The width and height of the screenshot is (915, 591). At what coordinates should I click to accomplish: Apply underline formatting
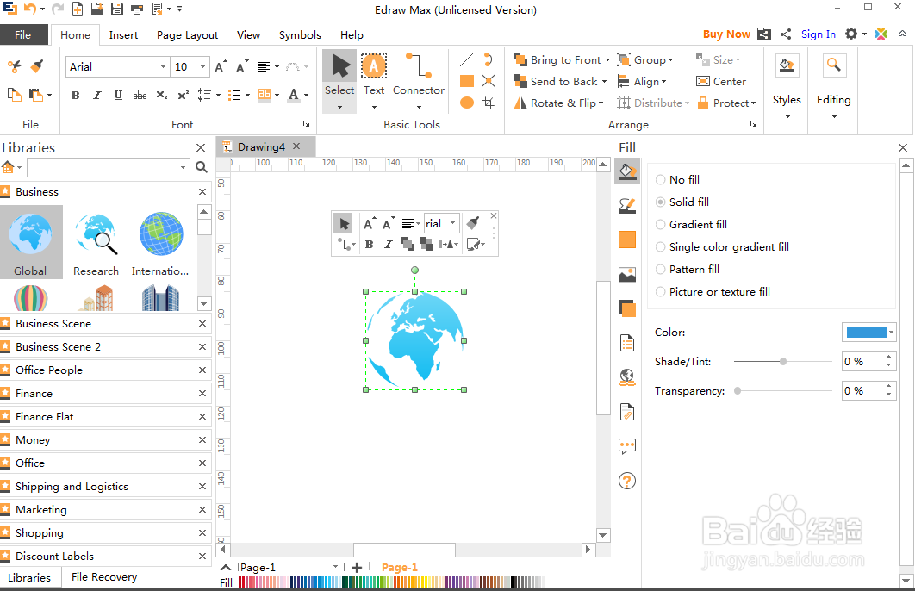[118, 95]
